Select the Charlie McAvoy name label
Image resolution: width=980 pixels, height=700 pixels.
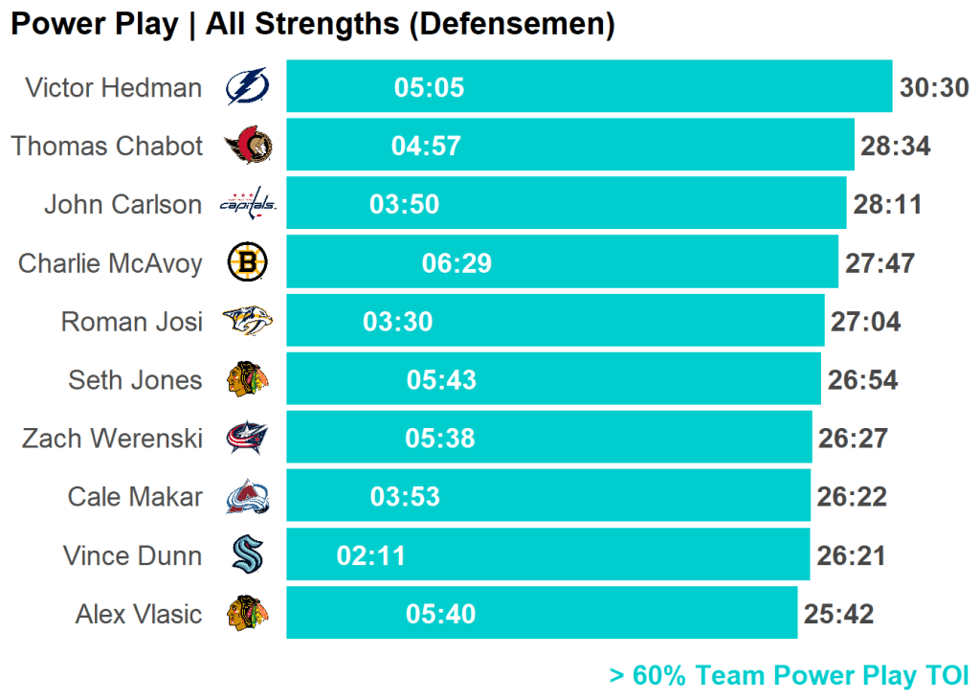(110, 263)
